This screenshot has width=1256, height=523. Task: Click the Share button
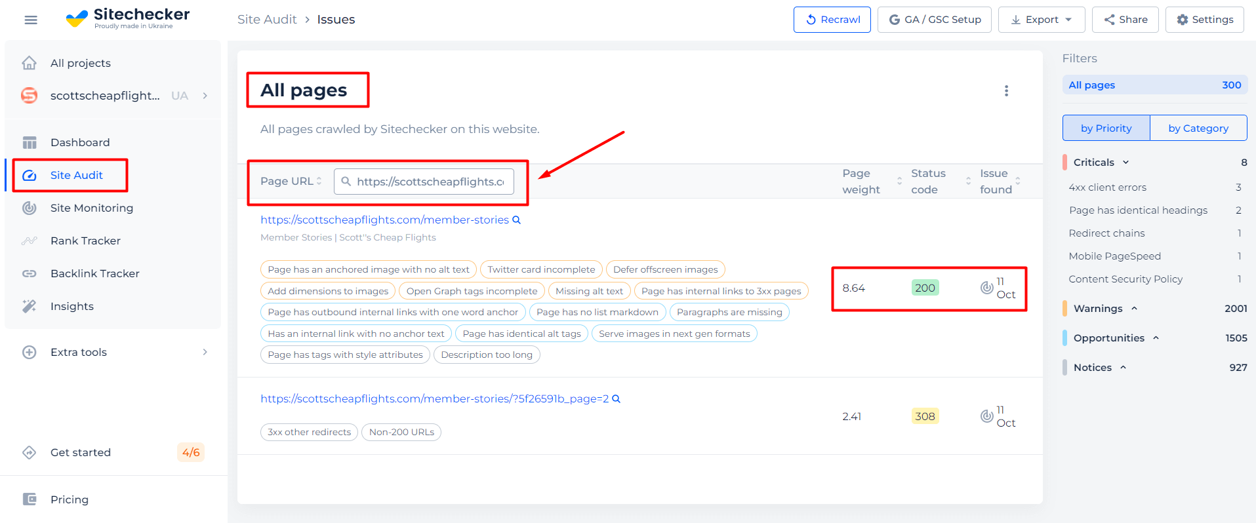pos(1125,20)
